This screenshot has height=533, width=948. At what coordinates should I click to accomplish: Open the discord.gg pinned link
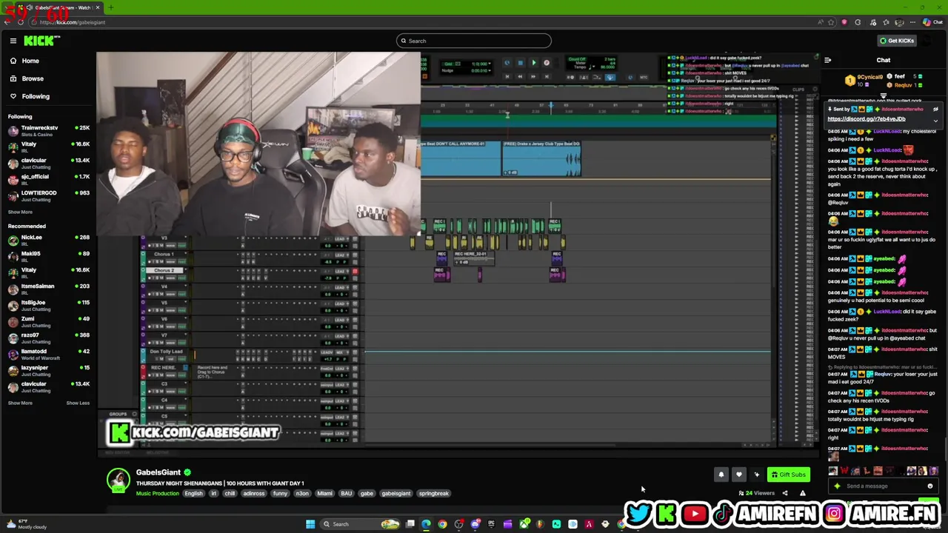(866, 118)
